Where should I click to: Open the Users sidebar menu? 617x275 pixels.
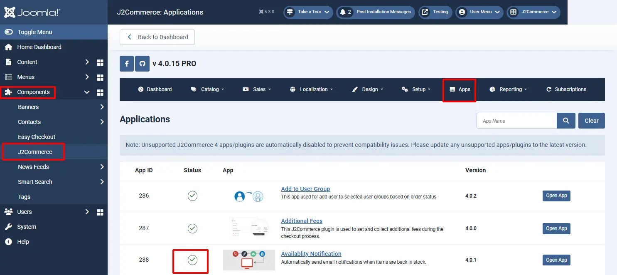click(24, 212)
